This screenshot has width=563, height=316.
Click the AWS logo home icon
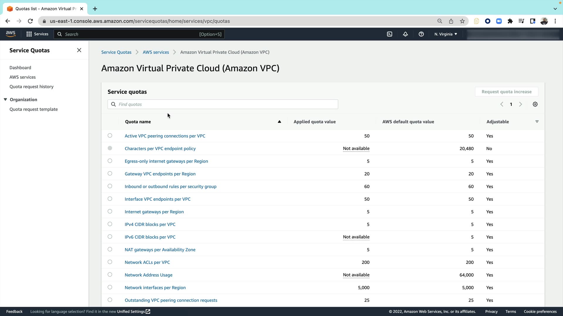[11, 34]
